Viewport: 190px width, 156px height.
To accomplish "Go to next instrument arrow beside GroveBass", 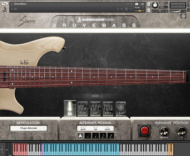I will pyautogui.click(x=131, y=4).
